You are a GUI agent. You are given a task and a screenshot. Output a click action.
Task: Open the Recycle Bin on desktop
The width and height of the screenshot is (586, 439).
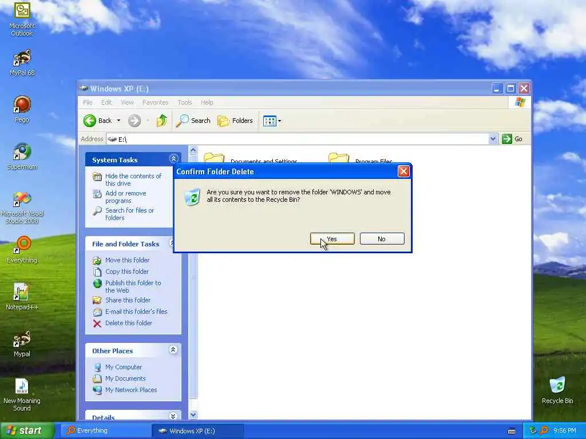[x=557, y=390]
